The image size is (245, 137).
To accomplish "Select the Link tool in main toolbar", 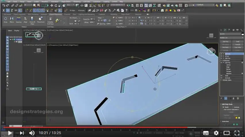I will 12,5.
